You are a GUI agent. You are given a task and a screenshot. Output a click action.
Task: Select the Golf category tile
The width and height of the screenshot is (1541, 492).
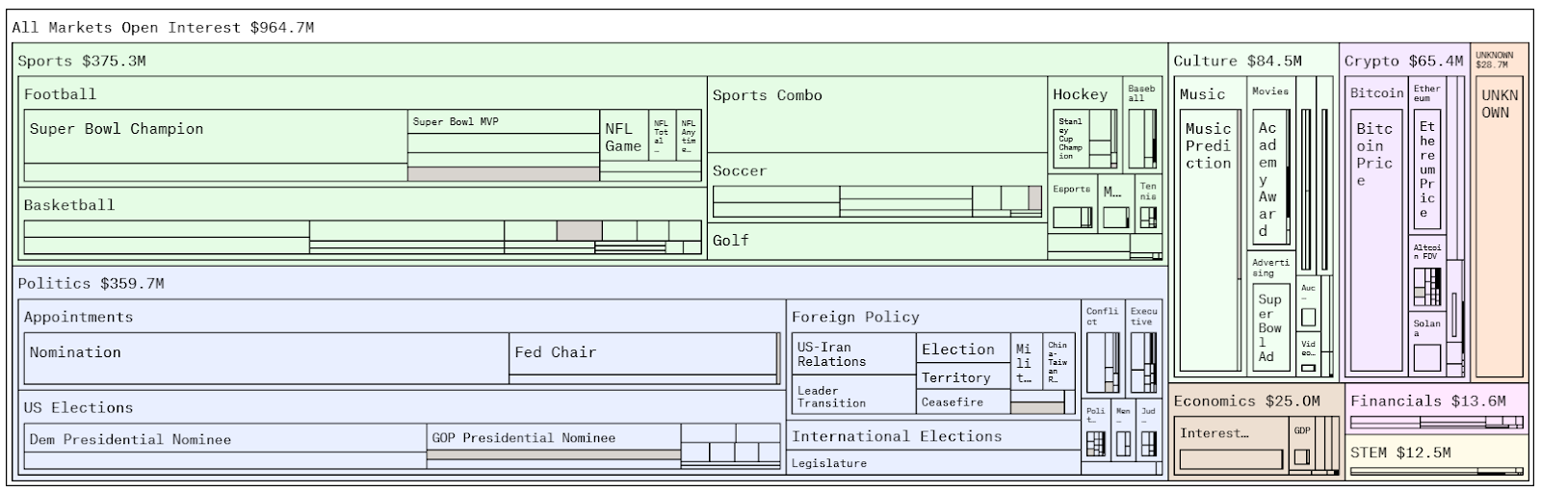tap(876, 241)
